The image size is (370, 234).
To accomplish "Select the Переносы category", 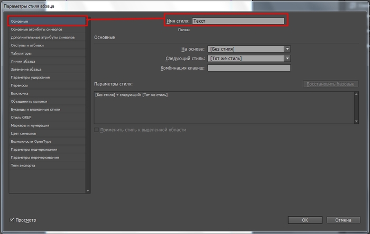I will click(x=47, y=85).
